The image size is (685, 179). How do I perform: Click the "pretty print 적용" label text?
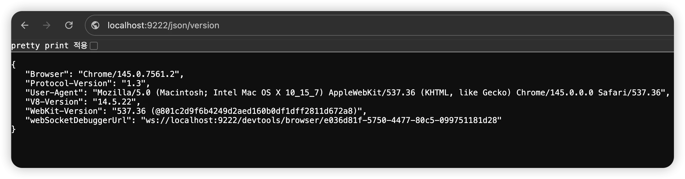(x=49, y=46)
